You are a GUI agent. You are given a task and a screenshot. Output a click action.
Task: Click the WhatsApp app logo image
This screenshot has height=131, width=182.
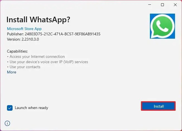[162, 26]
